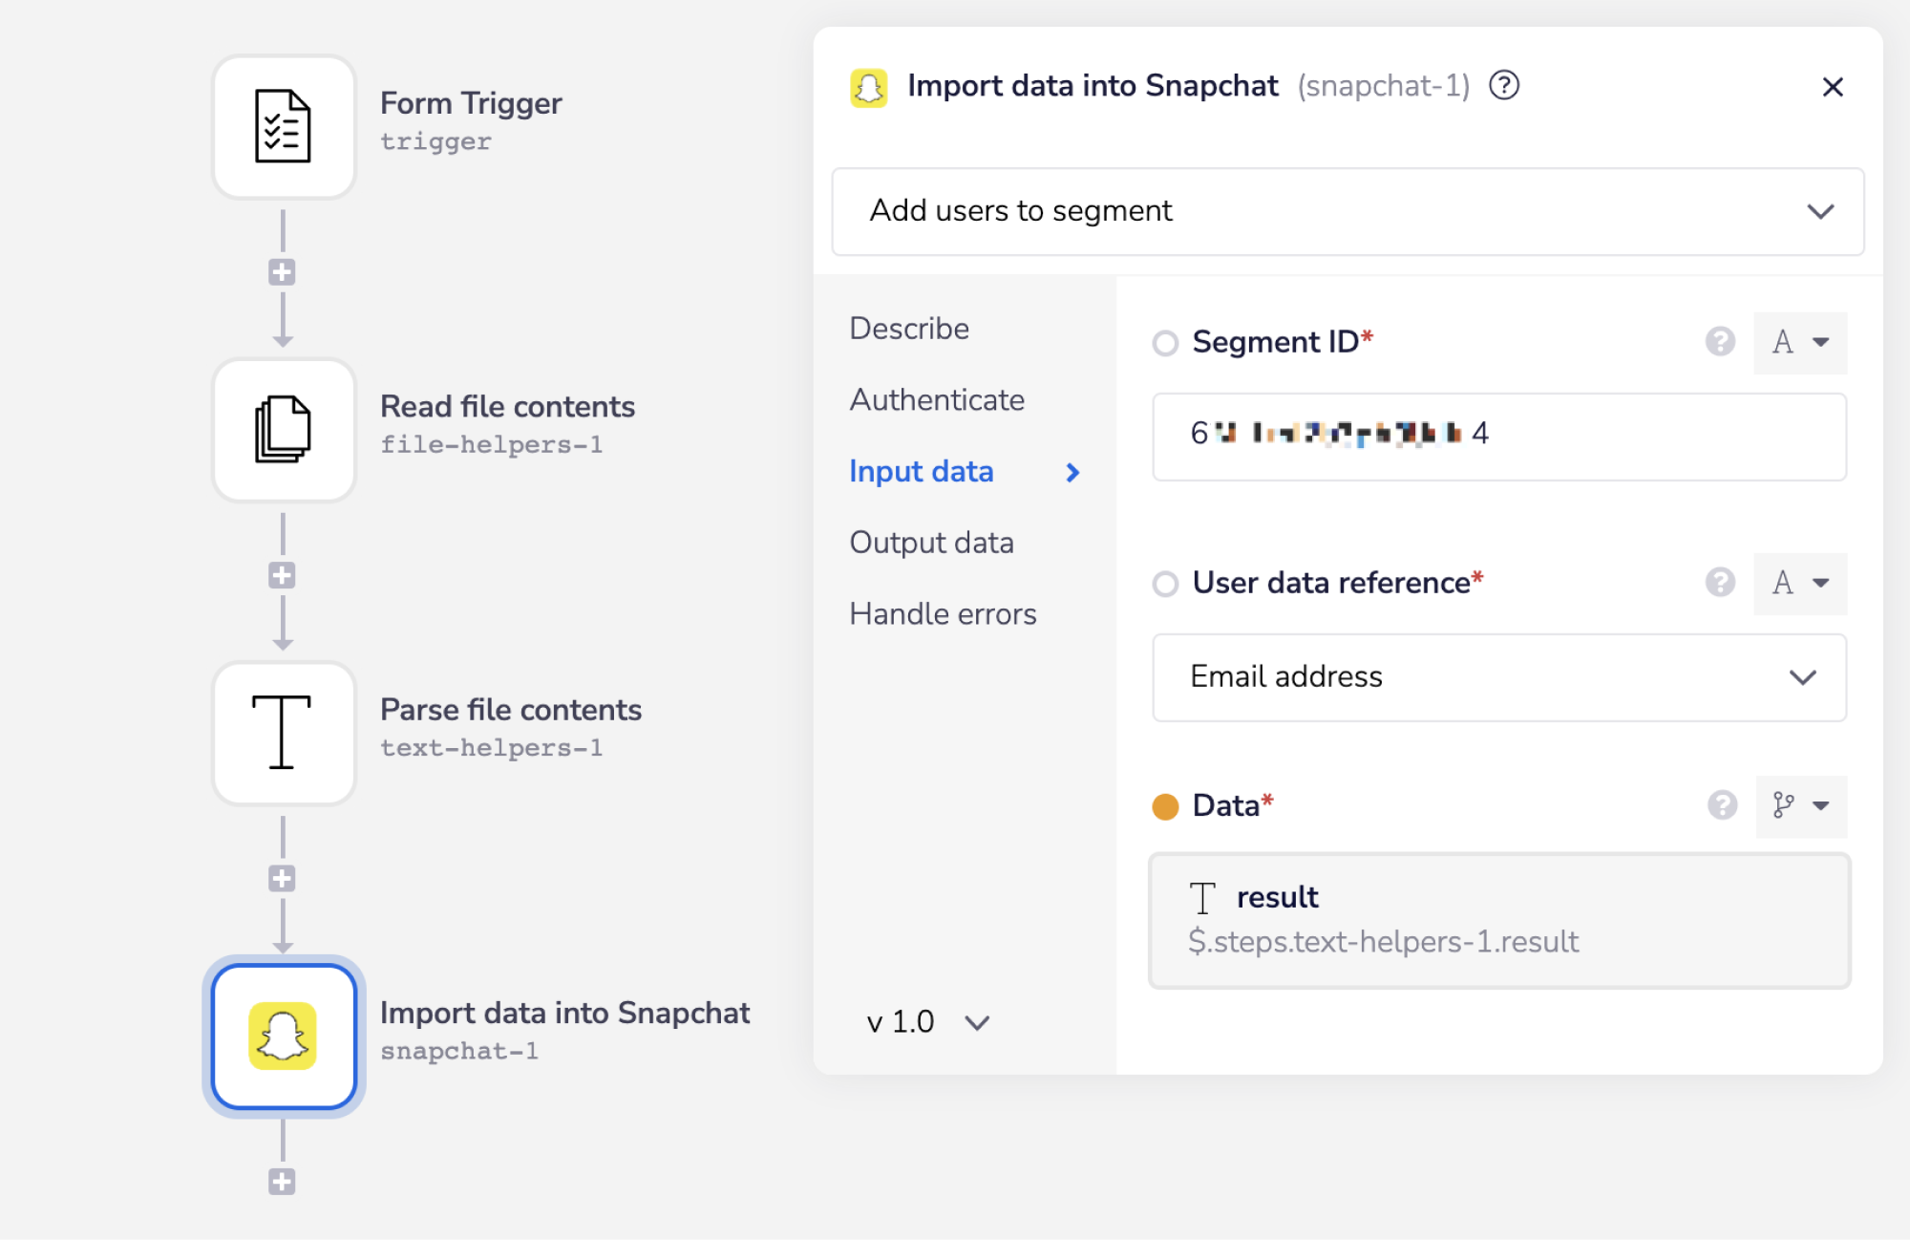Add step below Form Trigger using plus
The height and width of the screenshot is (1240, 1910).
pyautogui.click(x=282, y=272)
